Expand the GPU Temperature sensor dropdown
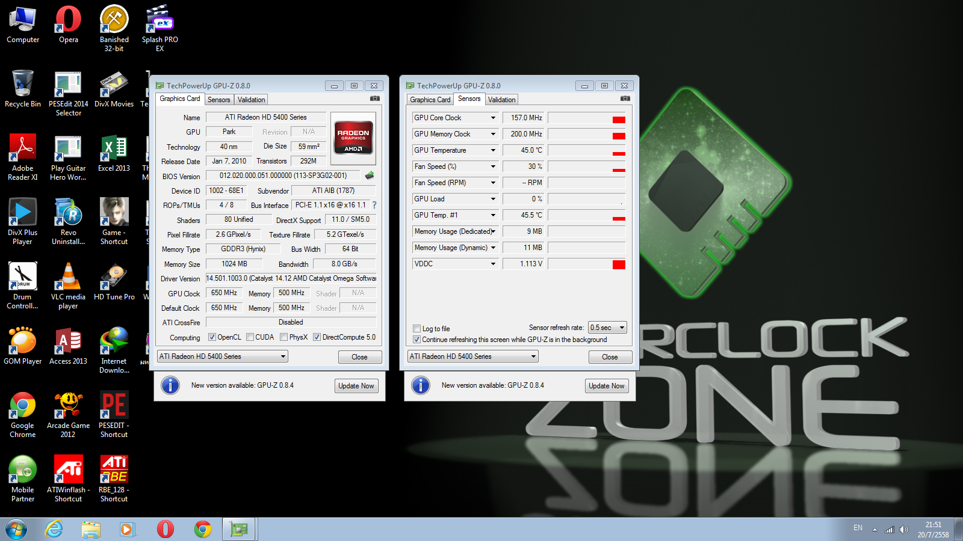The width and height of the screenshot is (963, 541). tap(493, 150)
